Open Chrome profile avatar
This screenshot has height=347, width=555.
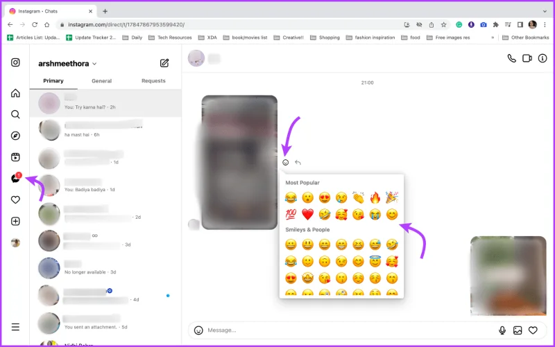click(x=532, y=24)
